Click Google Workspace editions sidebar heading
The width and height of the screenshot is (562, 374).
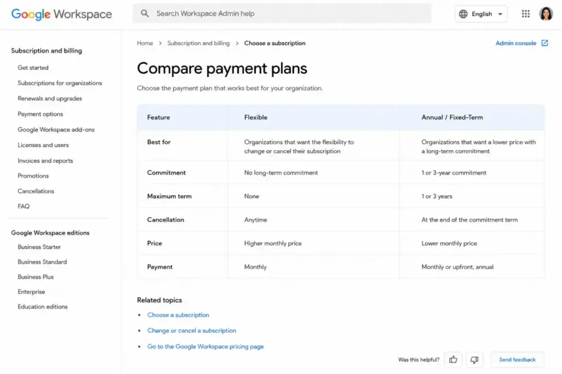[50, 233]
